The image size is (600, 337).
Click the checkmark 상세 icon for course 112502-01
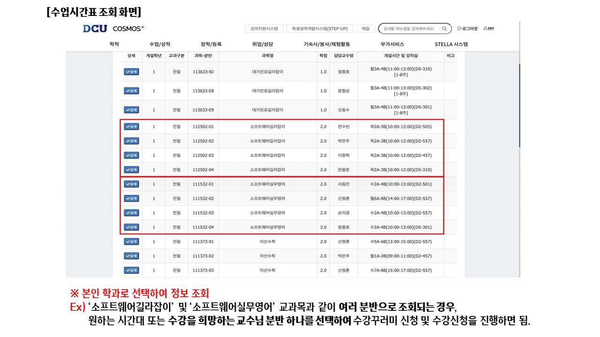click(132, 126)
